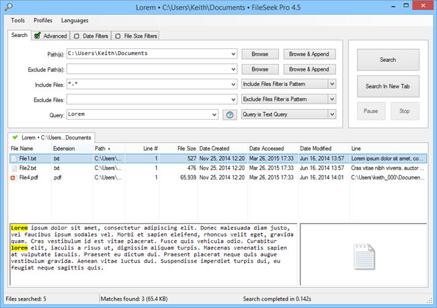Sort by Date Modified column header

[324, 149]
